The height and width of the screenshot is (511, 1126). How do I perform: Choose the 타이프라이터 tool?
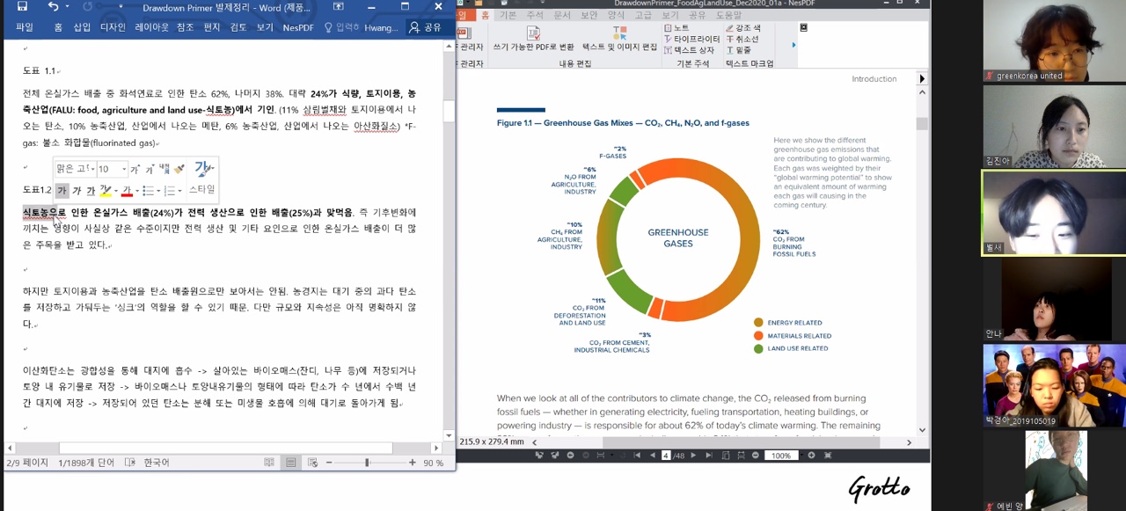pyautogui.click(x=691, y=40)
